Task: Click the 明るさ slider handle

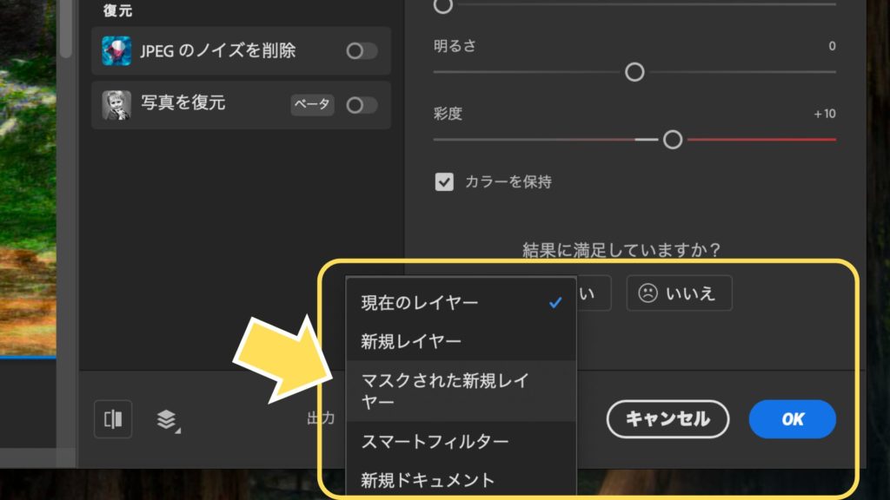Action: click(x=634, y=72)
